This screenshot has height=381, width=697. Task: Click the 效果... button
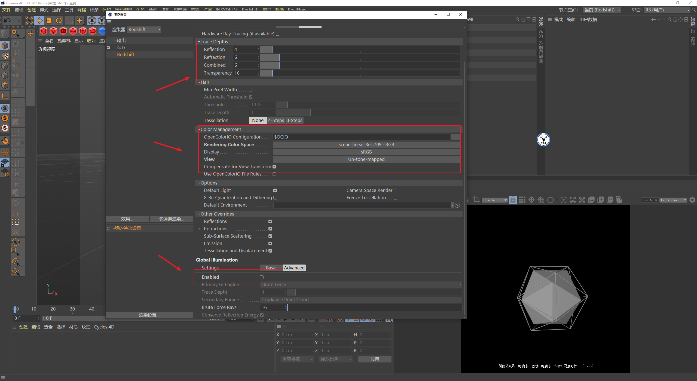click(127, 219)
